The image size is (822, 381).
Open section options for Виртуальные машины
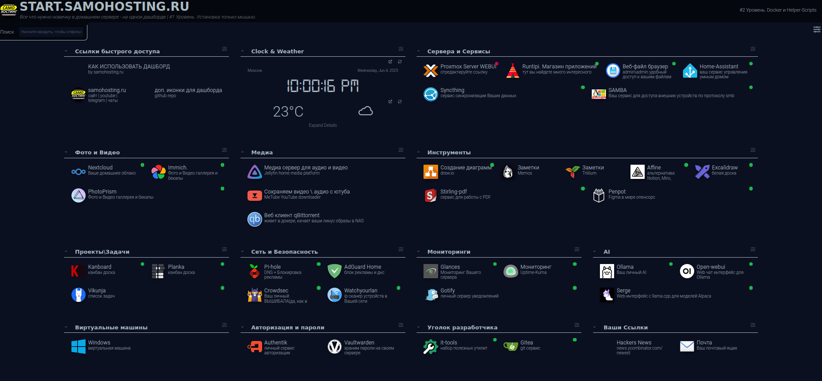224,325
